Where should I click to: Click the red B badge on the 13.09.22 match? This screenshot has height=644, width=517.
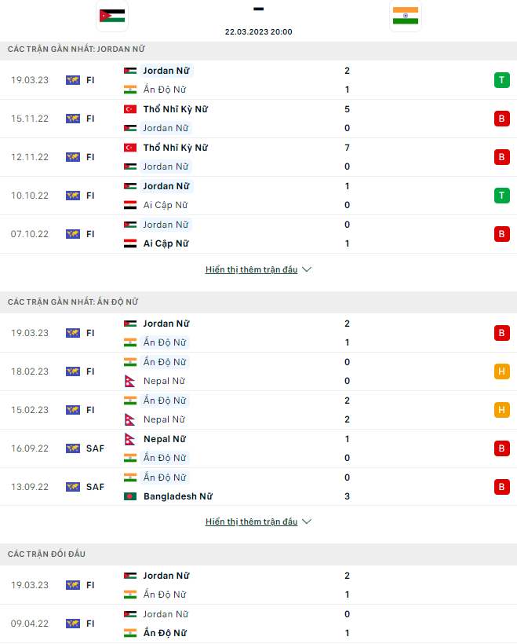502,486
